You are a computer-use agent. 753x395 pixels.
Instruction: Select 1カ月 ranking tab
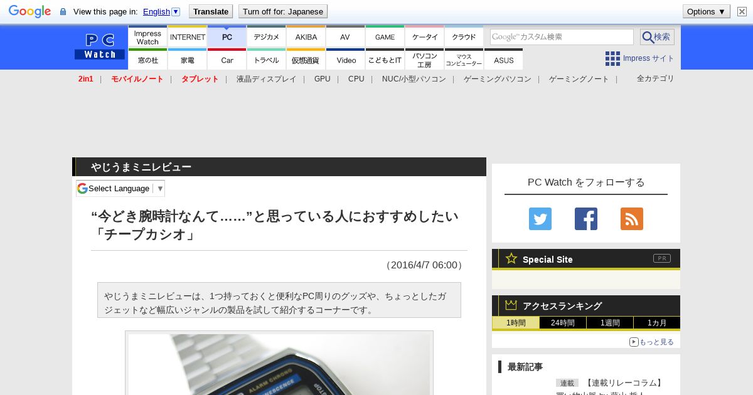tap(657, 323)
